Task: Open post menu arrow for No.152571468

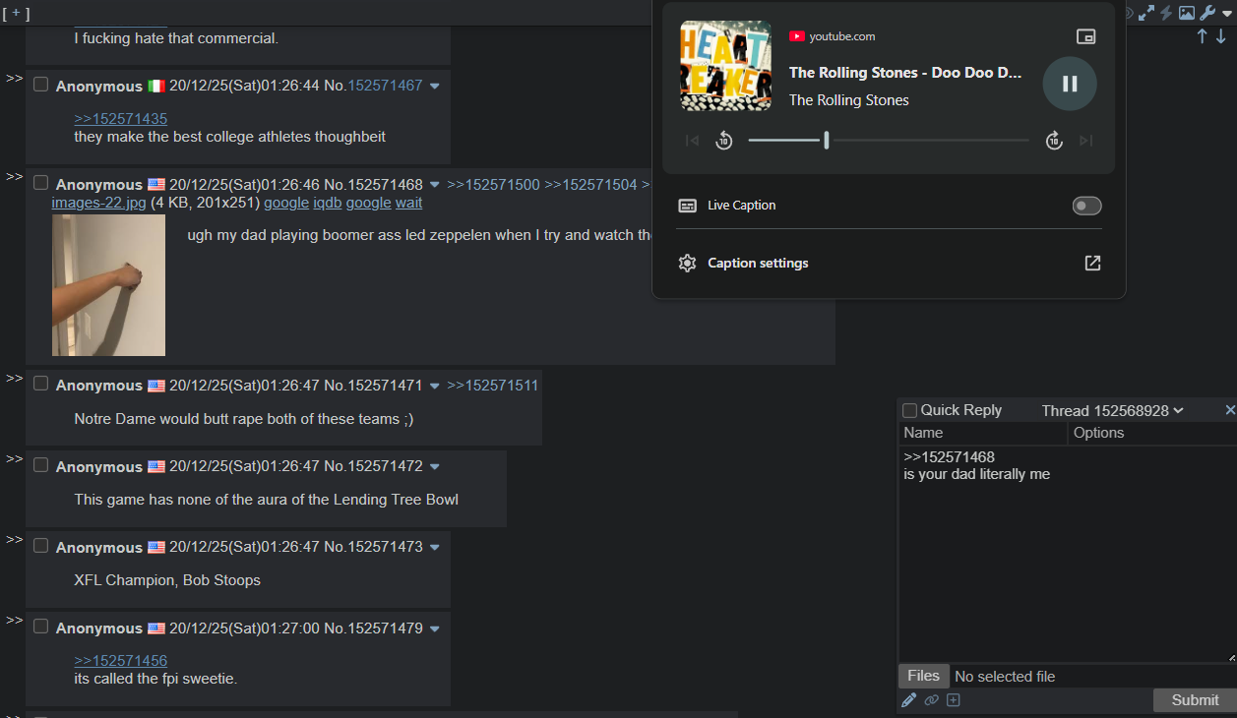Action: (435, 185)
